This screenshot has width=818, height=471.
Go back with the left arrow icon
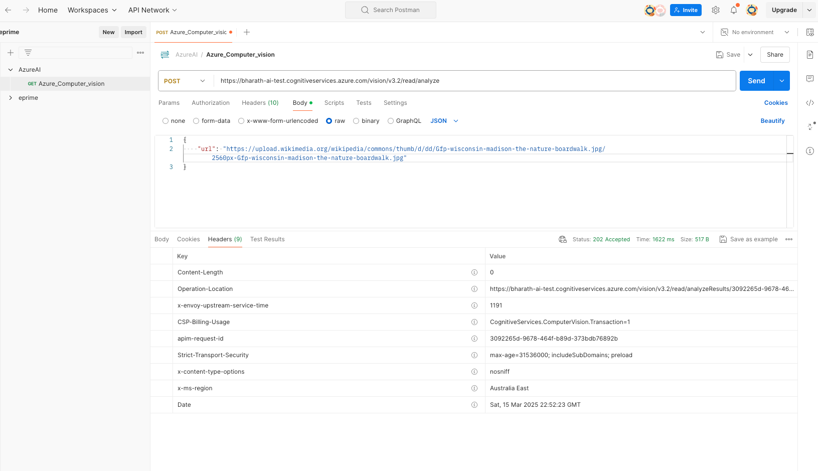8,10
